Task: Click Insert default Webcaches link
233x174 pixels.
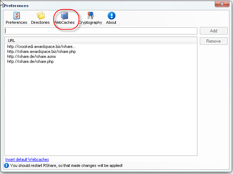Action: pos(27,159)
